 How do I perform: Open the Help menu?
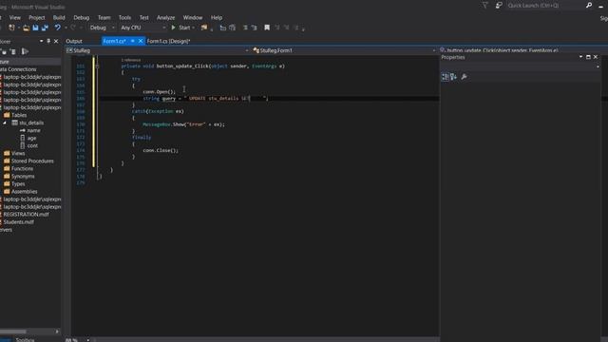217,18
